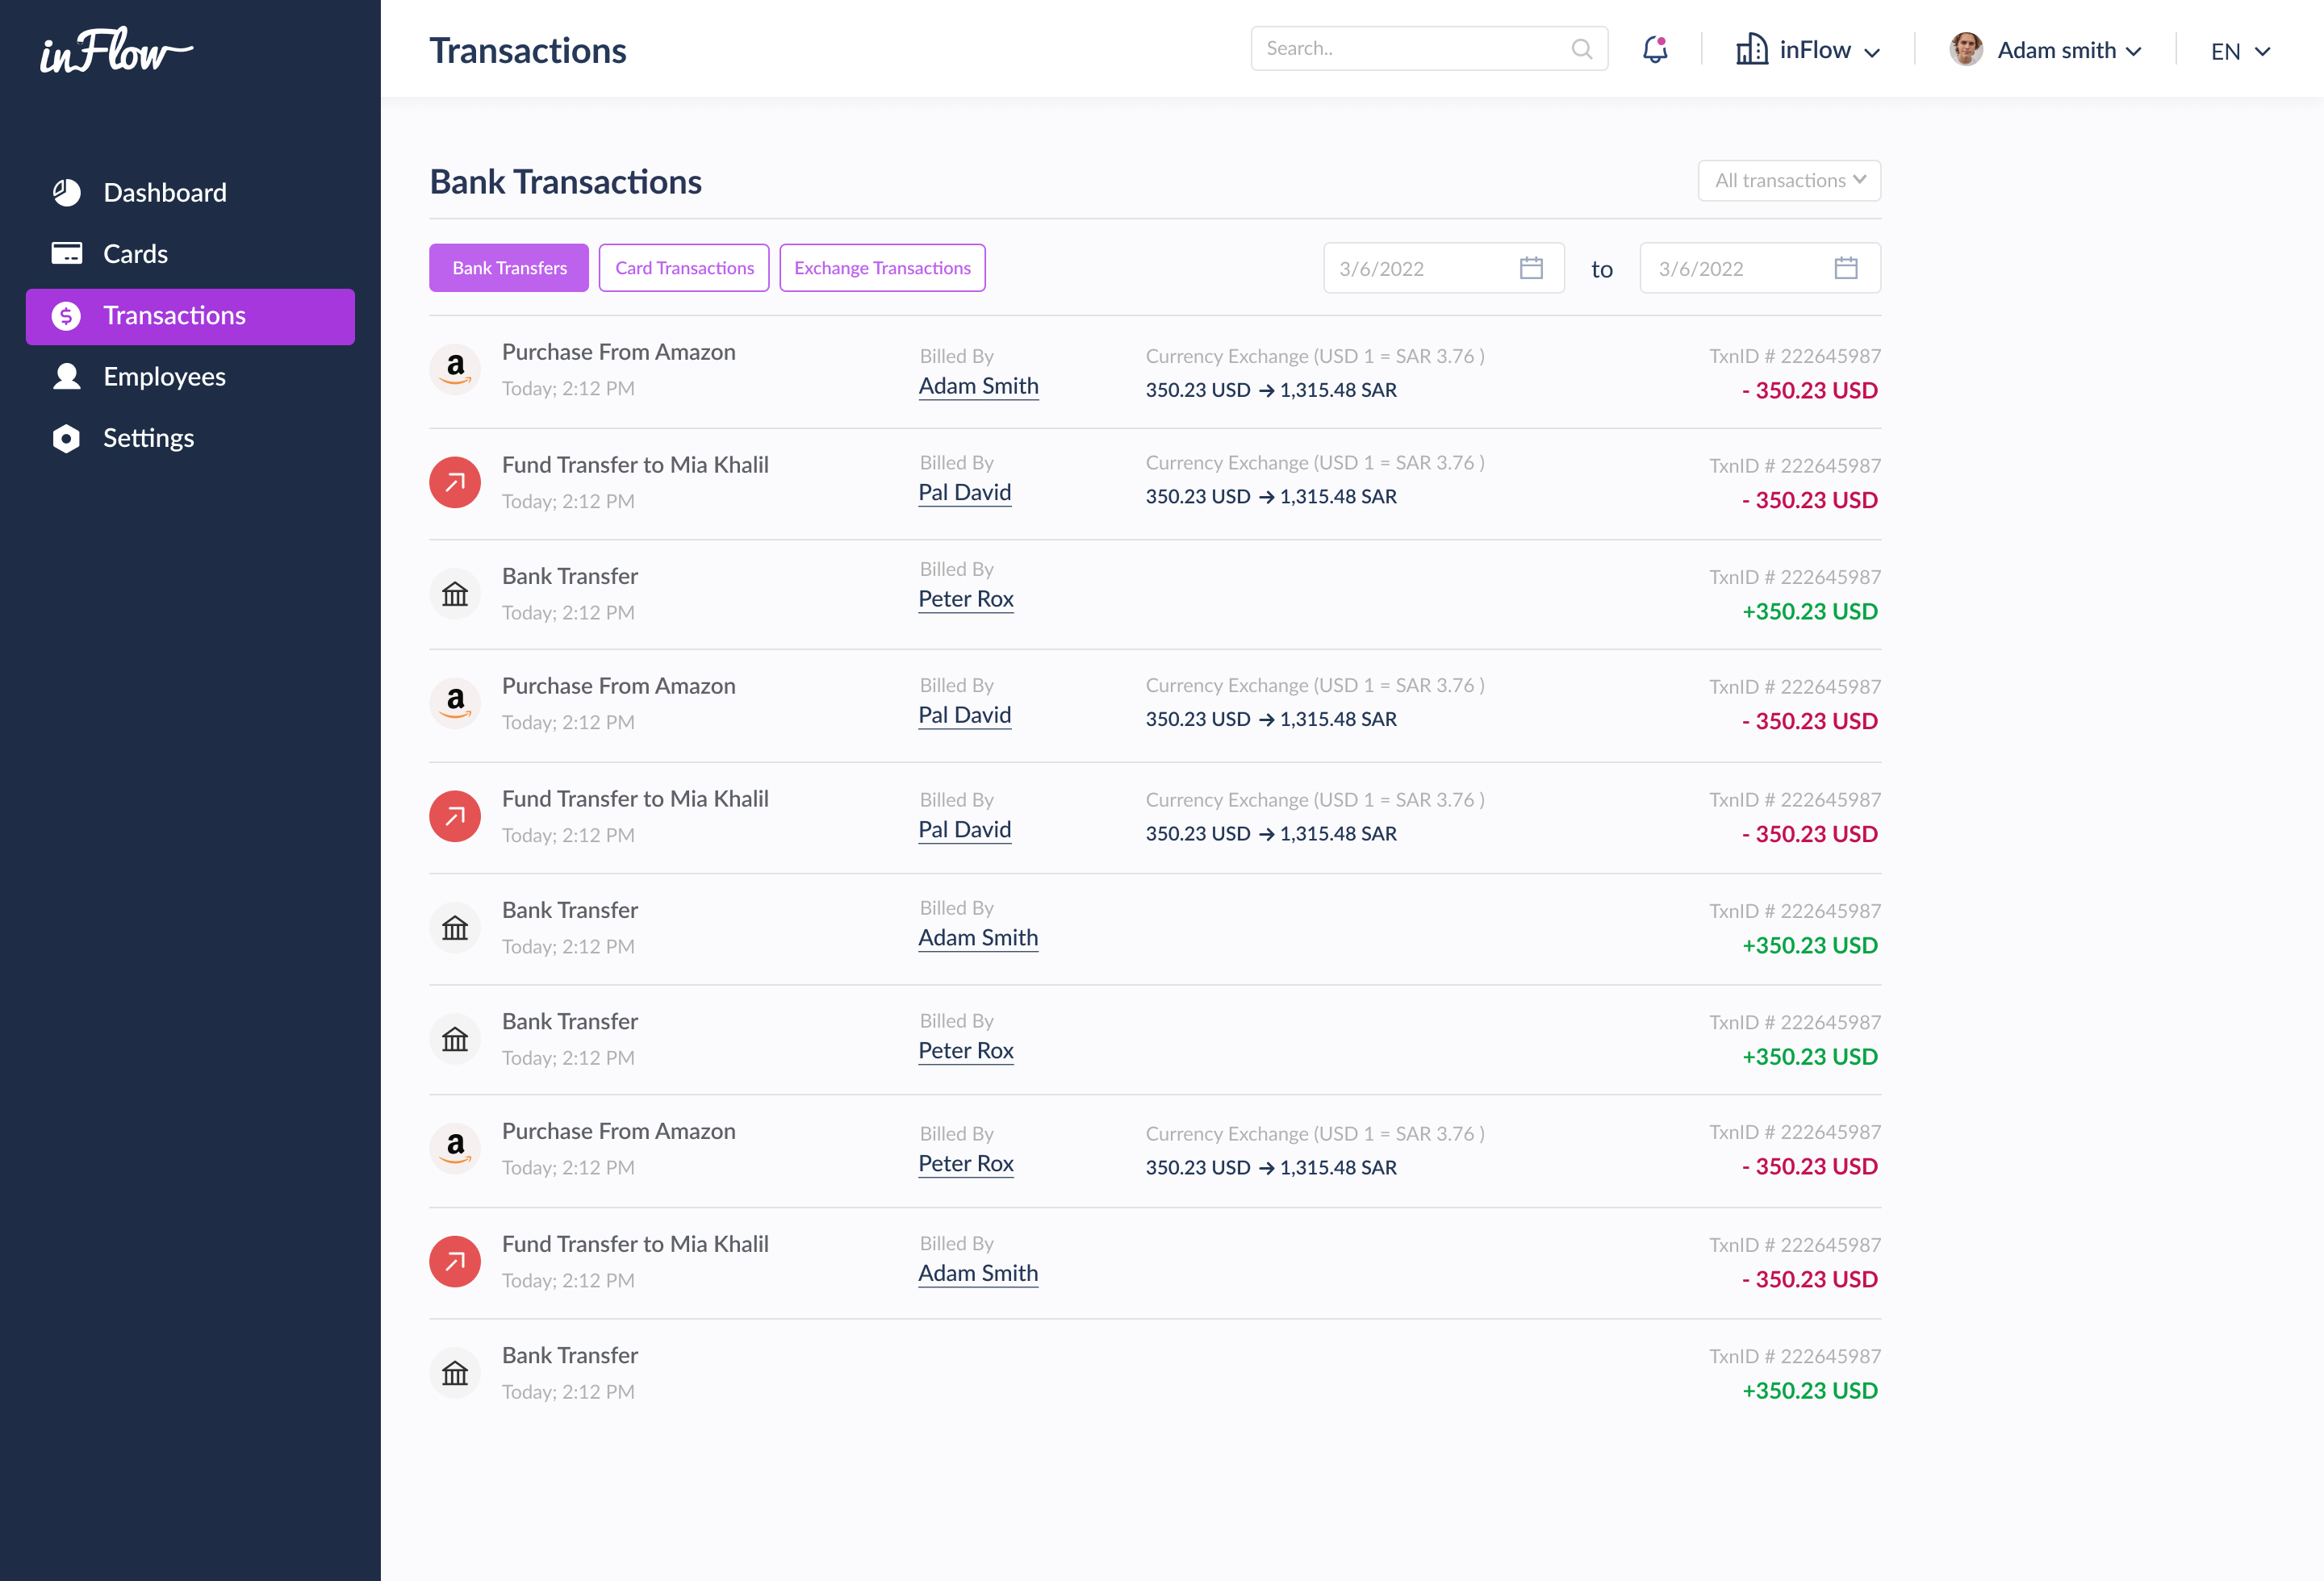Click the Amazon logo of first transaction
Viewport: 2324px width, 1581px height.
[455, 369]
